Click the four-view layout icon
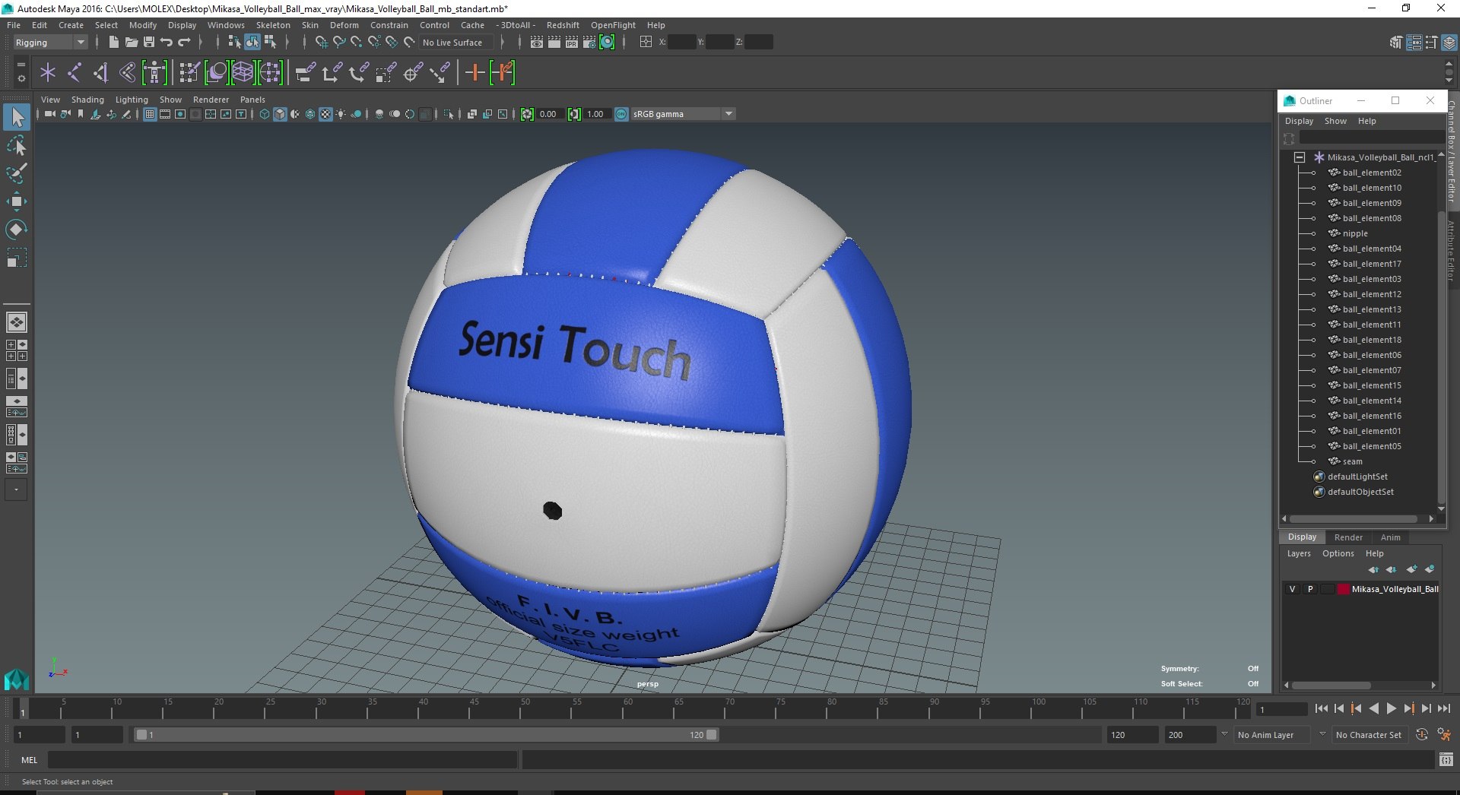Viewport: 1460px width, 795px height. [x=17, y=350]
